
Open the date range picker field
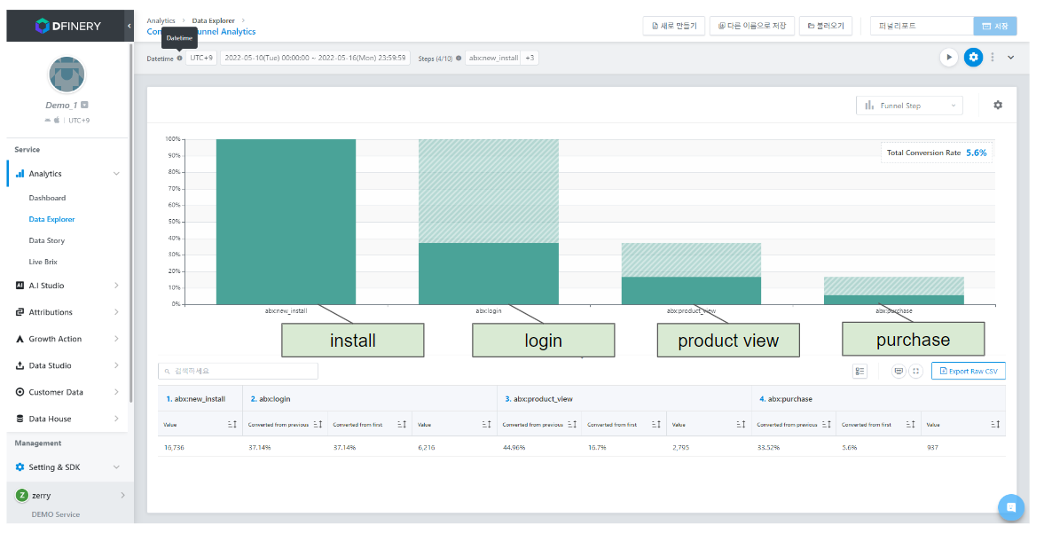(315, 58)
